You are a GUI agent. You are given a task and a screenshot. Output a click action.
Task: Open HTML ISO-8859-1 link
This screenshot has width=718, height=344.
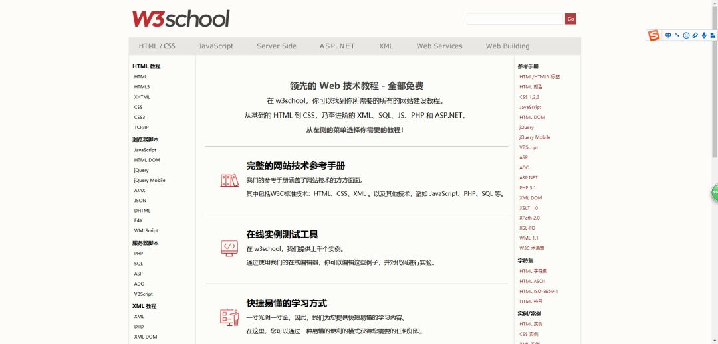pyautogui.click(x=538, y=291)
